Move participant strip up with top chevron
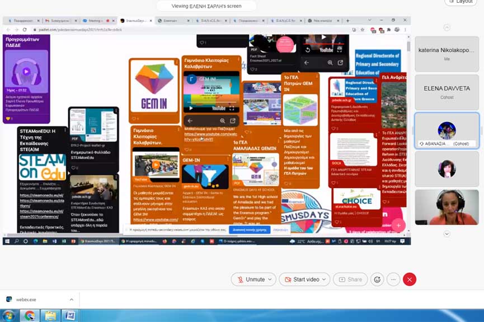 tap(447, 28)
